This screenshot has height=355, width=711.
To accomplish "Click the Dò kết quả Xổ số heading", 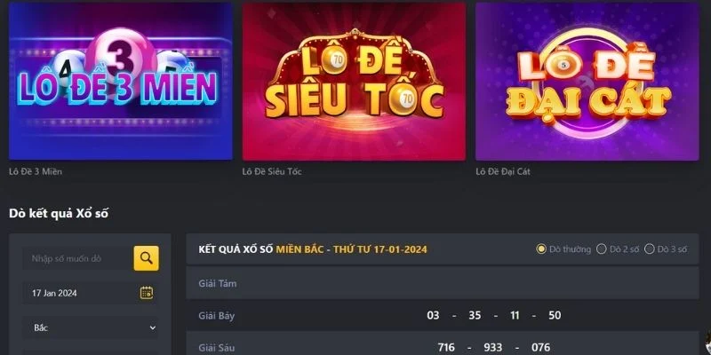I will [59, 214].
